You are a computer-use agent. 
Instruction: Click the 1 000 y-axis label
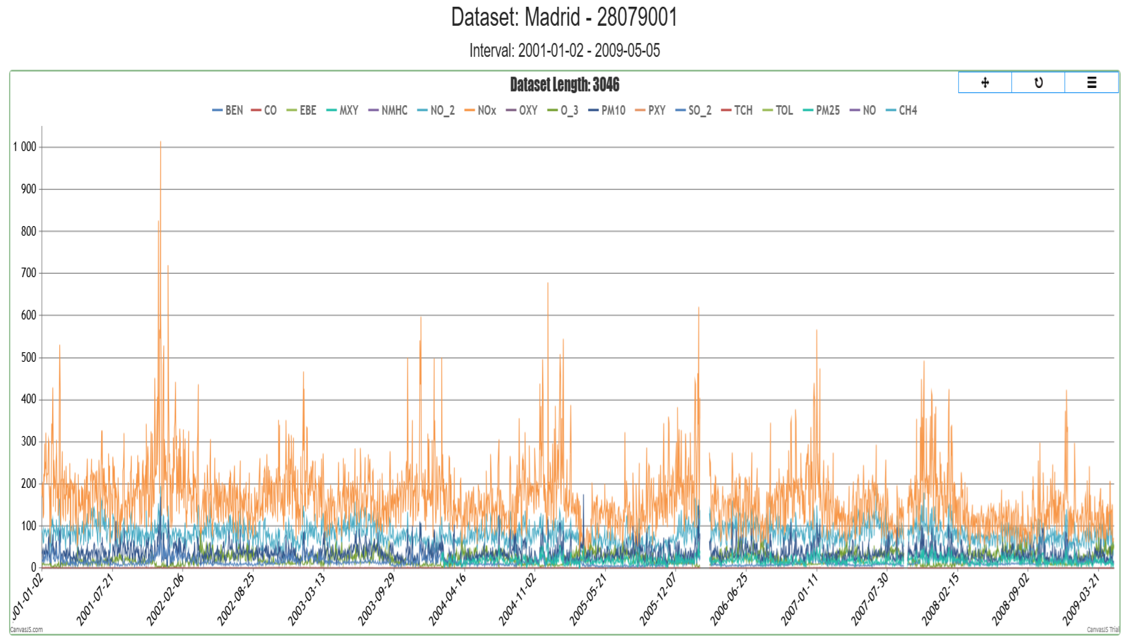25,147
